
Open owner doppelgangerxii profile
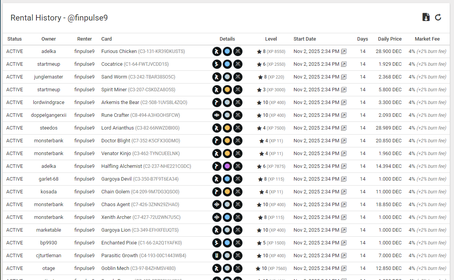[49, 115]
